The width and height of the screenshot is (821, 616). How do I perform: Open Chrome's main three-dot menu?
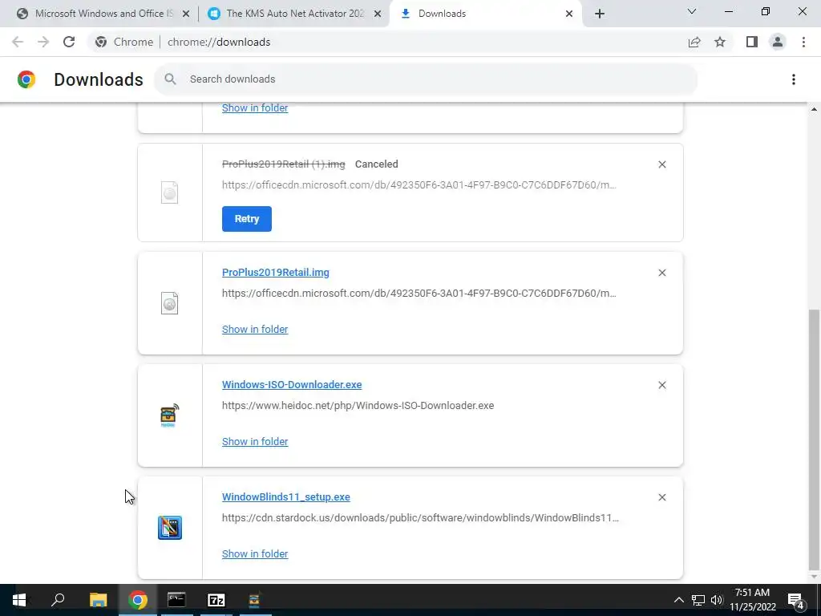pos(803,42)
